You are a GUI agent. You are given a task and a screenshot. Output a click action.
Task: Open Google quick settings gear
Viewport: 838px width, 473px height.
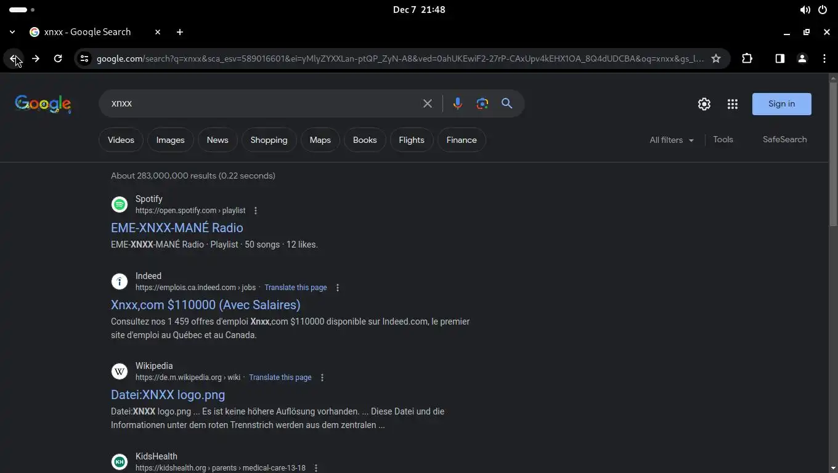(x=704, y=104)
